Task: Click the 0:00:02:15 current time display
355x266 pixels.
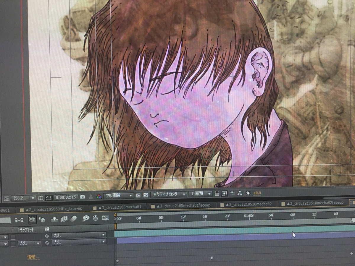Action: pyautogui.click(x=66, y=197)
